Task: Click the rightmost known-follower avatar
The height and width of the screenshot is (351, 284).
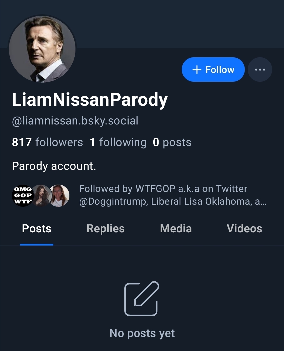Action: (60, 195)
